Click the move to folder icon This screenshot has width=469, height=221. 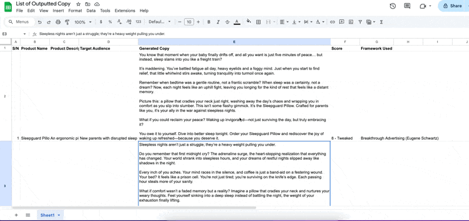point(87,4)
